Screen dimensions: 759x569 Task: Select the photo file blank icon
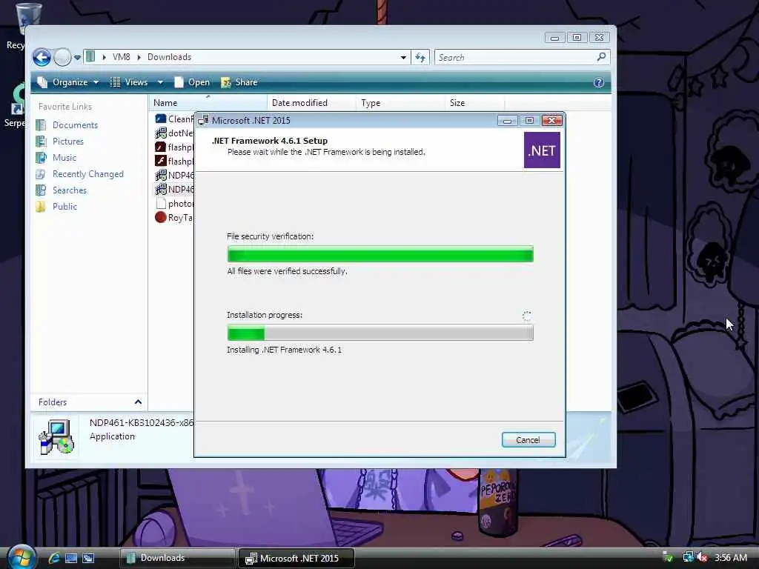pyautogui.click(x=161, y=203)
